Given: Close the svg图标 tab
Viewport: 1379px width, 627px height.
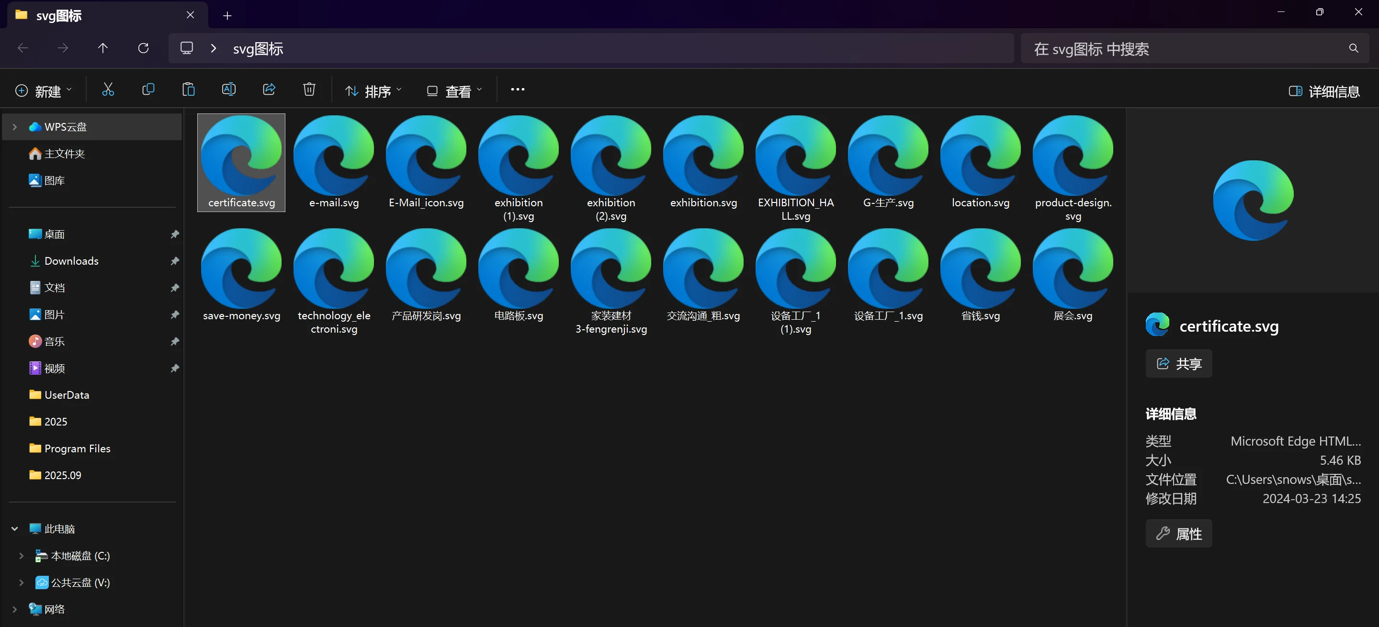Looking at the screenshot, I should pos(190,15).
